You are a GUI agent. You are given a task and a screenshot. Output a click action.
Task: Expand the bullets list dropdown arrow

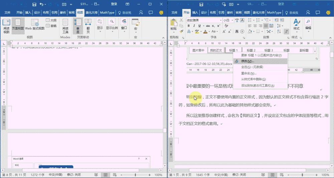click(253, 20)
